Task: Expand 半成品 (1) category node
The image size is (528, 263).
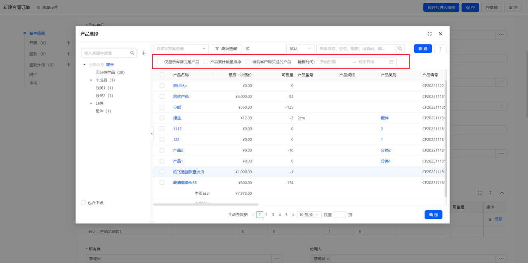Action: point(91,80)
